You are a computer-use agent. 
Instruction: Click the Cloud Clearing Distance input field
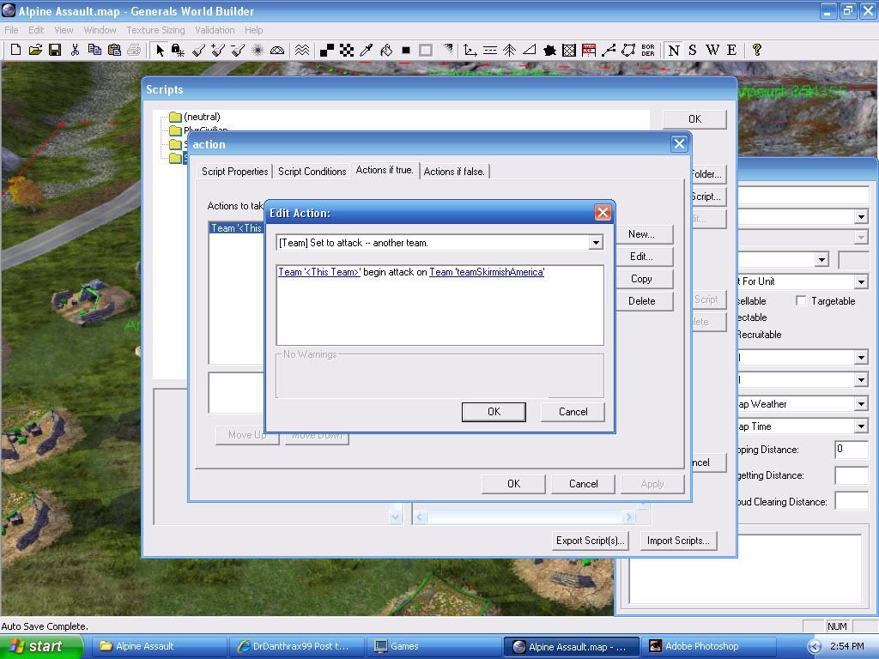point(851,501)
